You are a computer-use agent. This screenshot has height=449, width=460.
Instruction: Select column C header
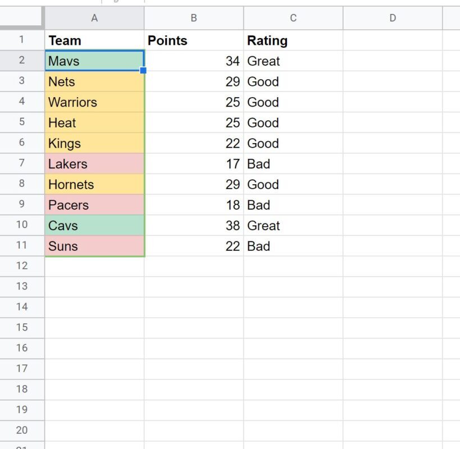click(293, 18)
